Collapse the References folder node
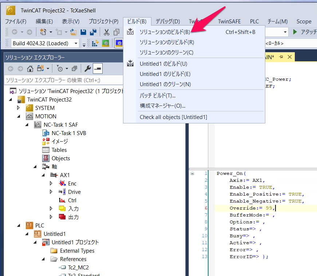The width and height of the screenshot is (317, 276). [x=43, y=259]
